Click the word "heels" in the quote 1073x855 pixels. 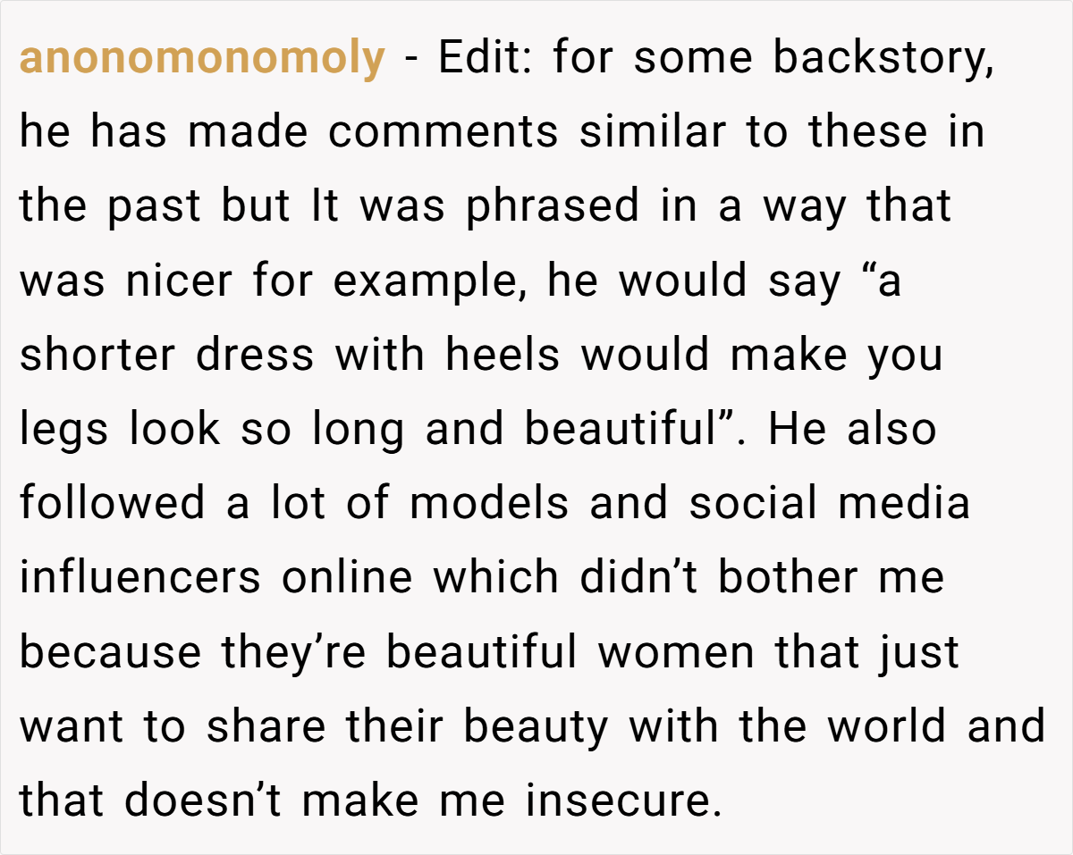point(503,356)
